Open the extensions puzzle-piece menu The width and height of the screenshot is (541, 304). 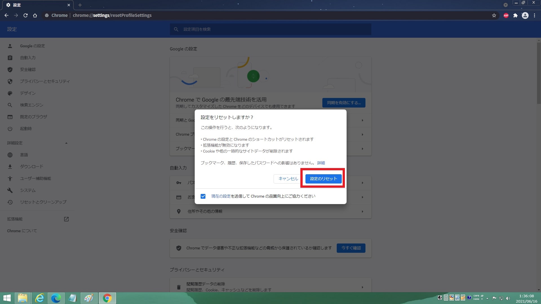click(x=515, y=15)
